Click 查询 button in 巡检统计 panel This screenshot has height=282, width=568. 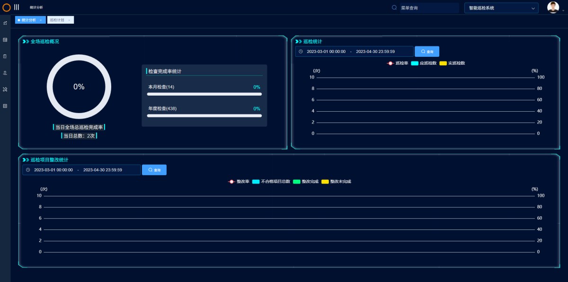pos(427,52)
